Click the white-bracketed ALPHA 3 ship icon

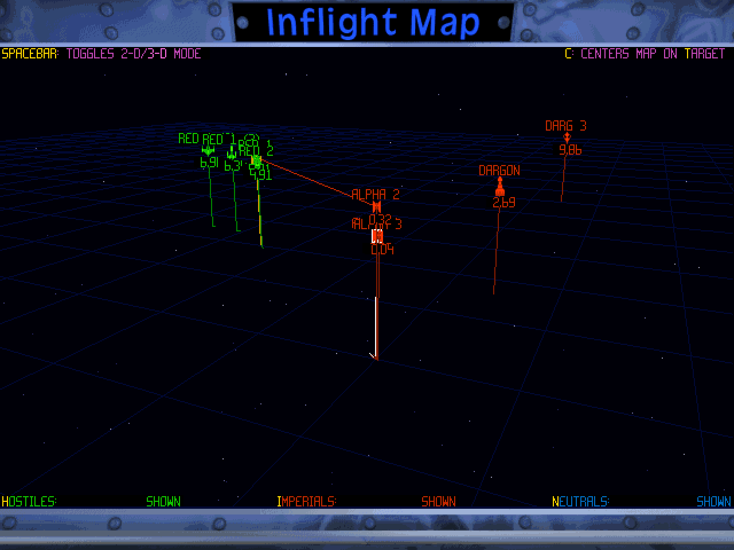377,236
